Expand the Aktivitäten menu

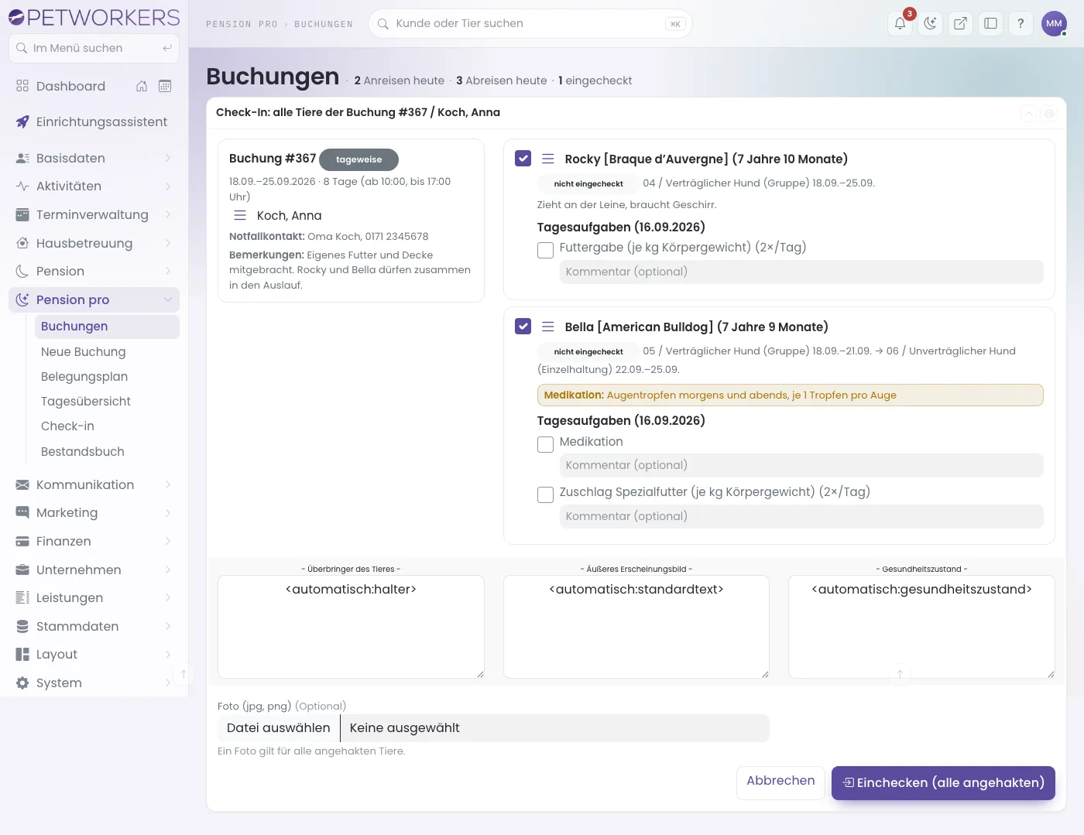(94, 186)
